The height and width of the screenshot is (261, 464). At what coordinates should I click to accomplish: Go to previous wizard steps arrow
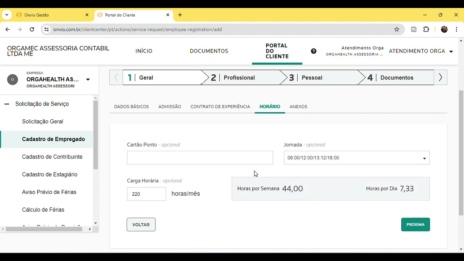(116, 78)
